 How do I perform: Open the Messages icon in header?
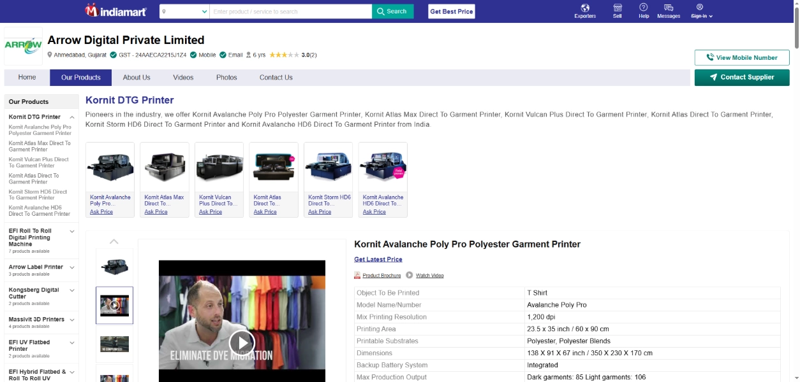click(669, 8)
